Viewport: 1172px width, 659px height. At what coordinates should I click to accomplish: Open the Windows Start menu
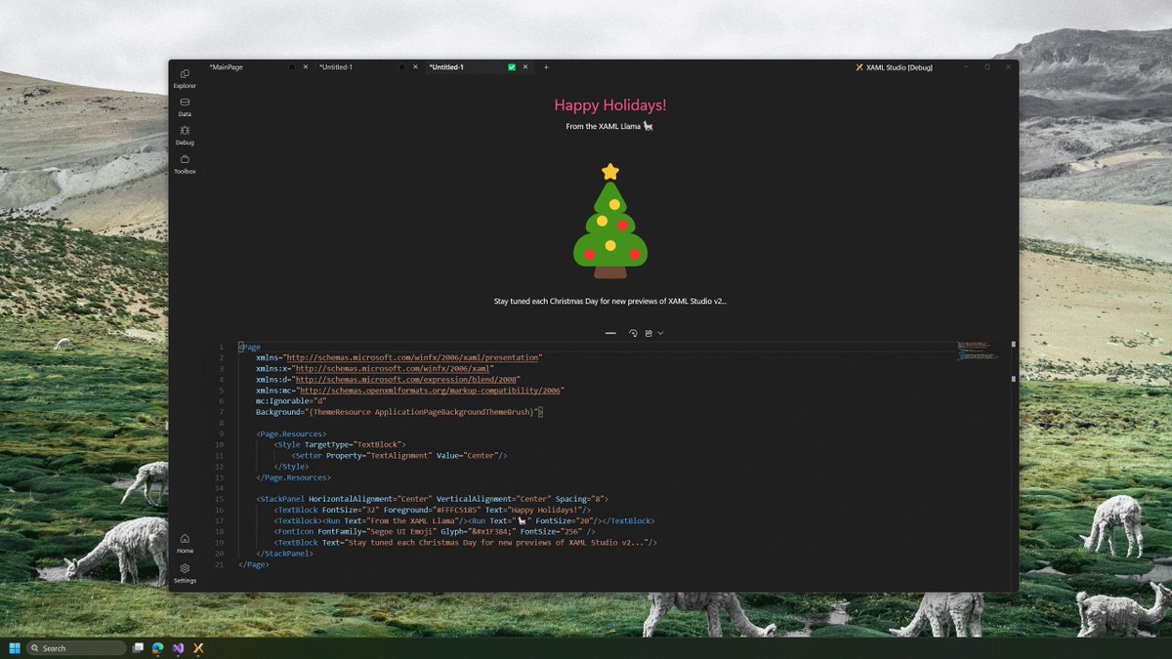pos(15,648)
